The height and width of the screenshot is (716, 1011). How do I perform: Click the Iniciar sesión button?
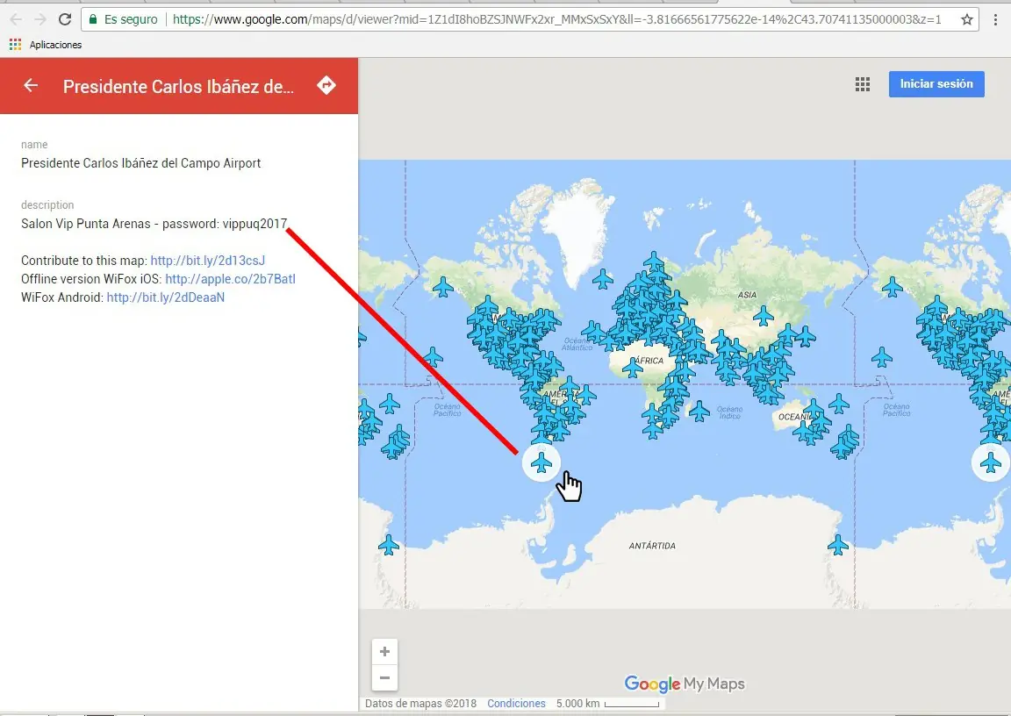(x=936, y=83)
